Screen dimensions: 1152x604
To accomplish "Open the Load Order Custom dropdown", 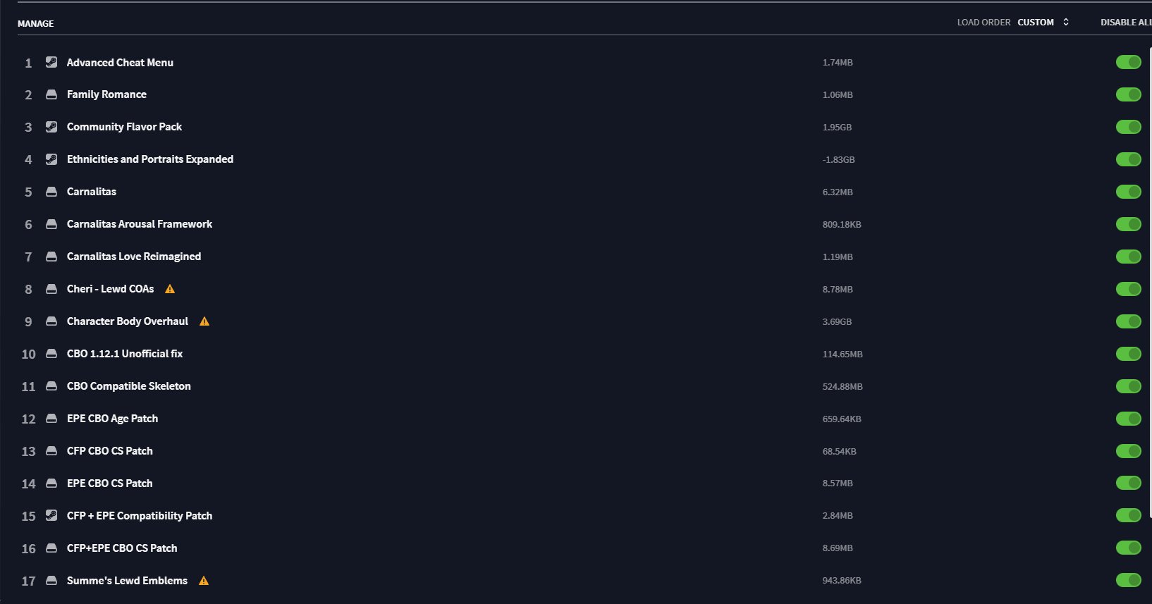I will point(1043,23).
